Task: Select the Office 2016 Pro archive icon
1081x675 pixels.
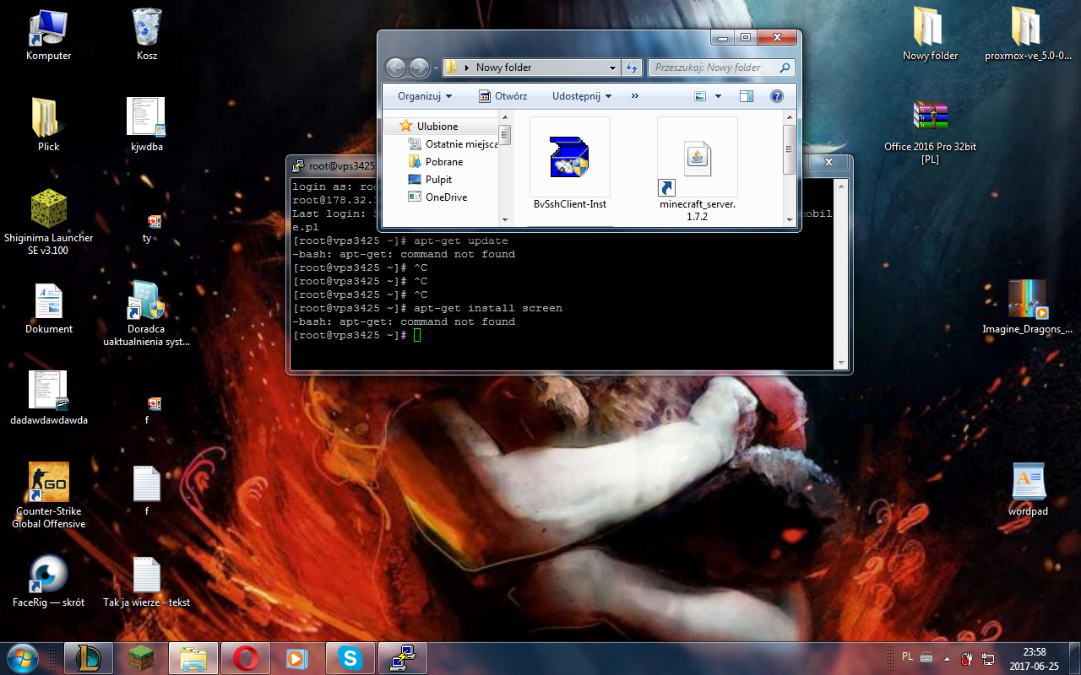Action: tap(930, 119)
